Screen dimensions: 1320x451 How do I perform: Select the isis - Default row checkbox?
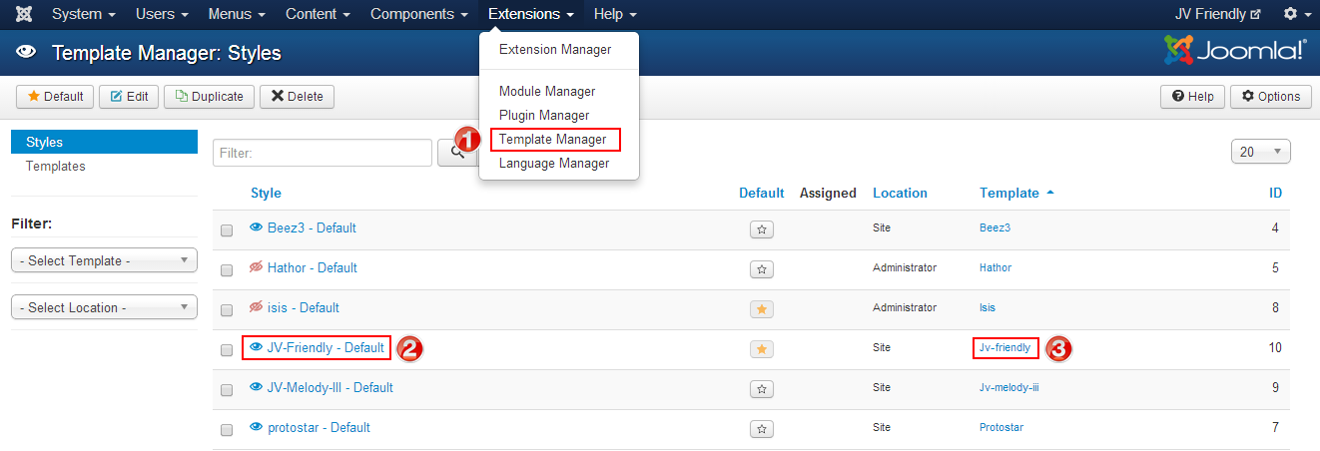pos(227,310)
